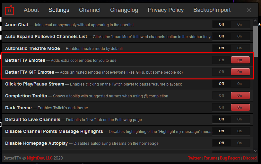Image resolution: width=261 pixels, height=164 pixels.
Task: Open the Backup/Import tab
Action: pos(212,10)
